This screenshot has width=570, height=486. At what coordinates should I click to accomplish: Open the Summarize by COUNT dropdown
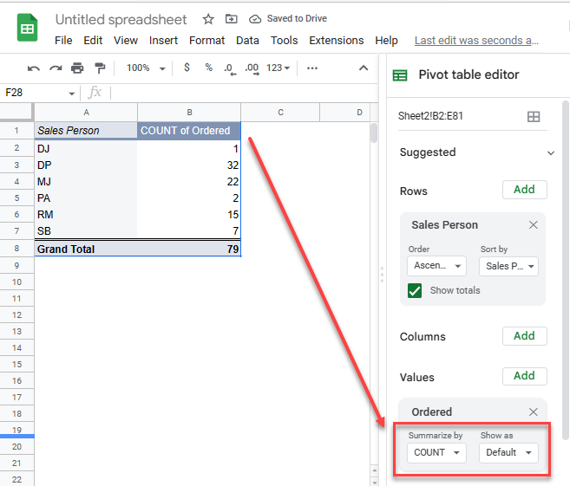[x=436, y=452]
